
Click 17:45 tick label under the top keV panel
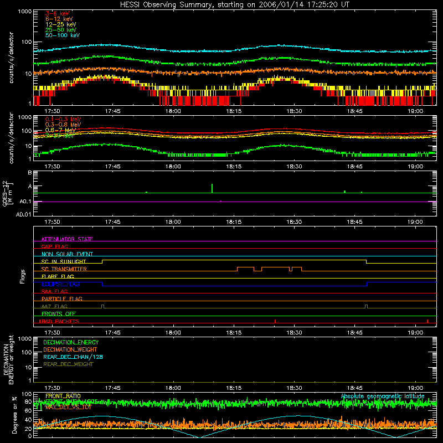(113, 111)
